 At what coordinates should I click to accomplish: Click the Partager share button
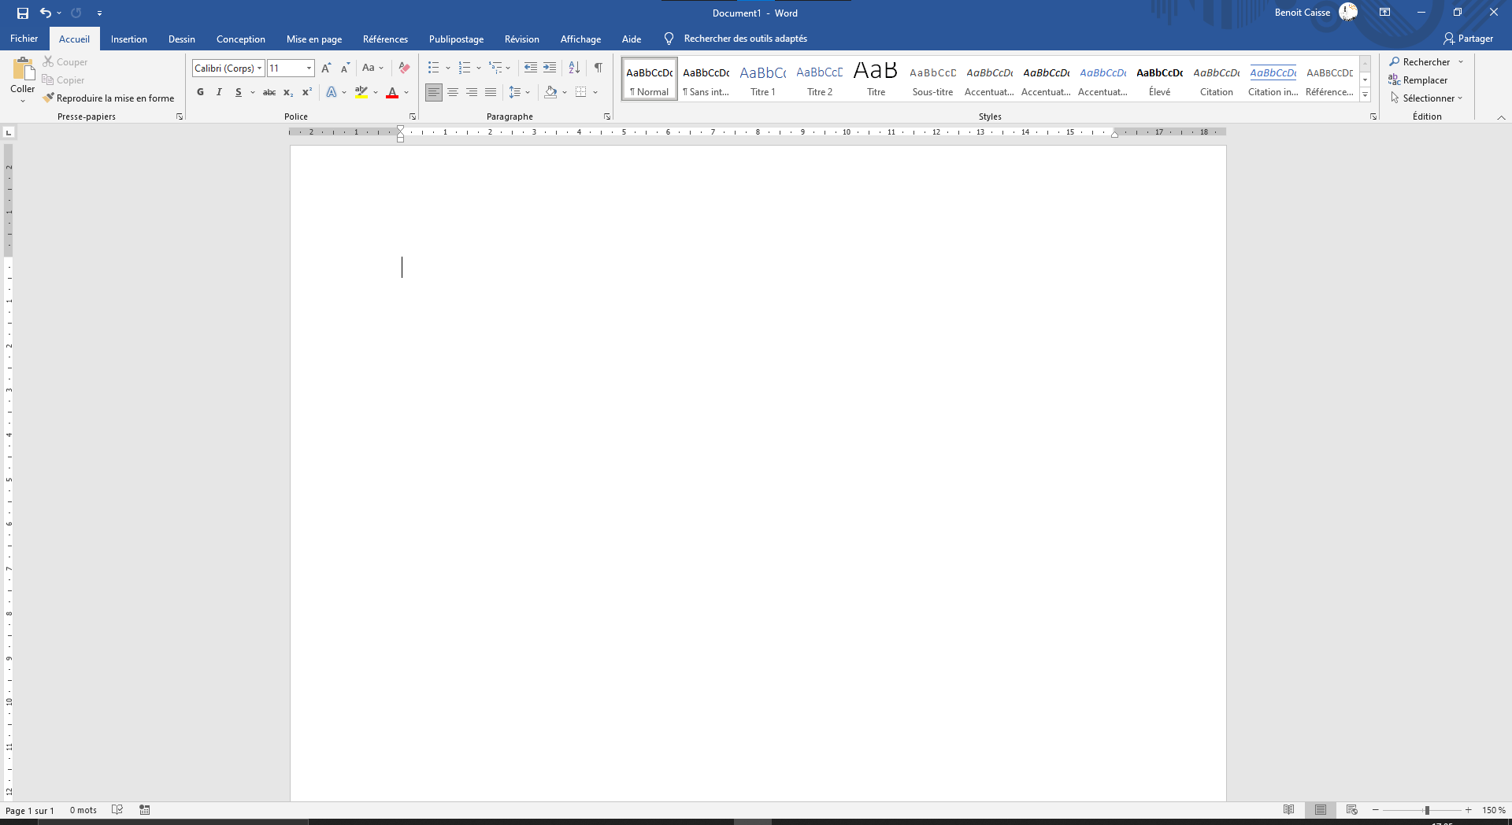click(x=1468, y=39)
